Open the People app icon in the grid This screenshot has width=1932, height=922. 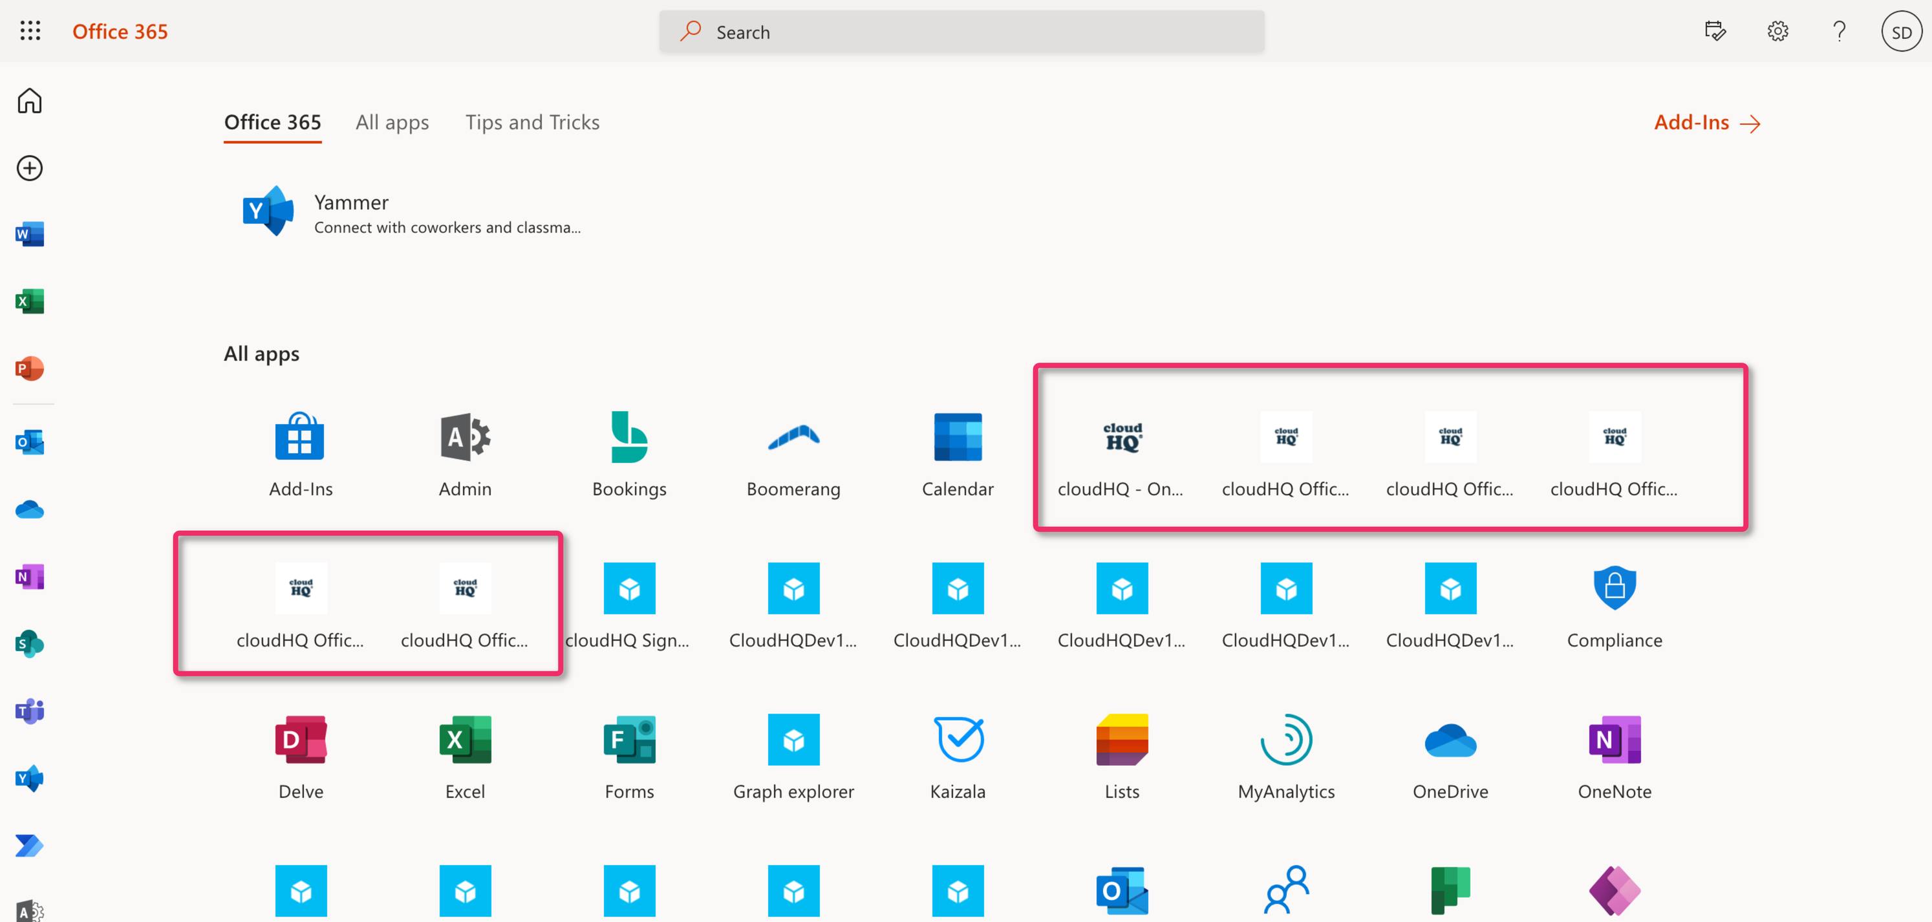(x=1286, y=891)
